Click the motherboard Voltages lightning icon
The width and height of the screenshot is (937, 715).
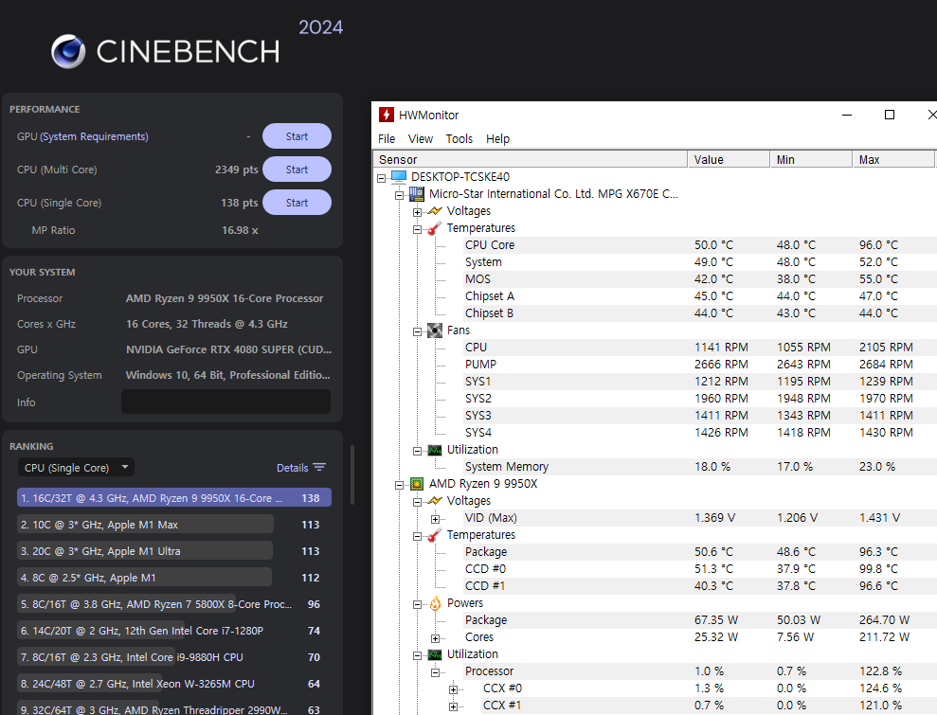pos(435,211)
